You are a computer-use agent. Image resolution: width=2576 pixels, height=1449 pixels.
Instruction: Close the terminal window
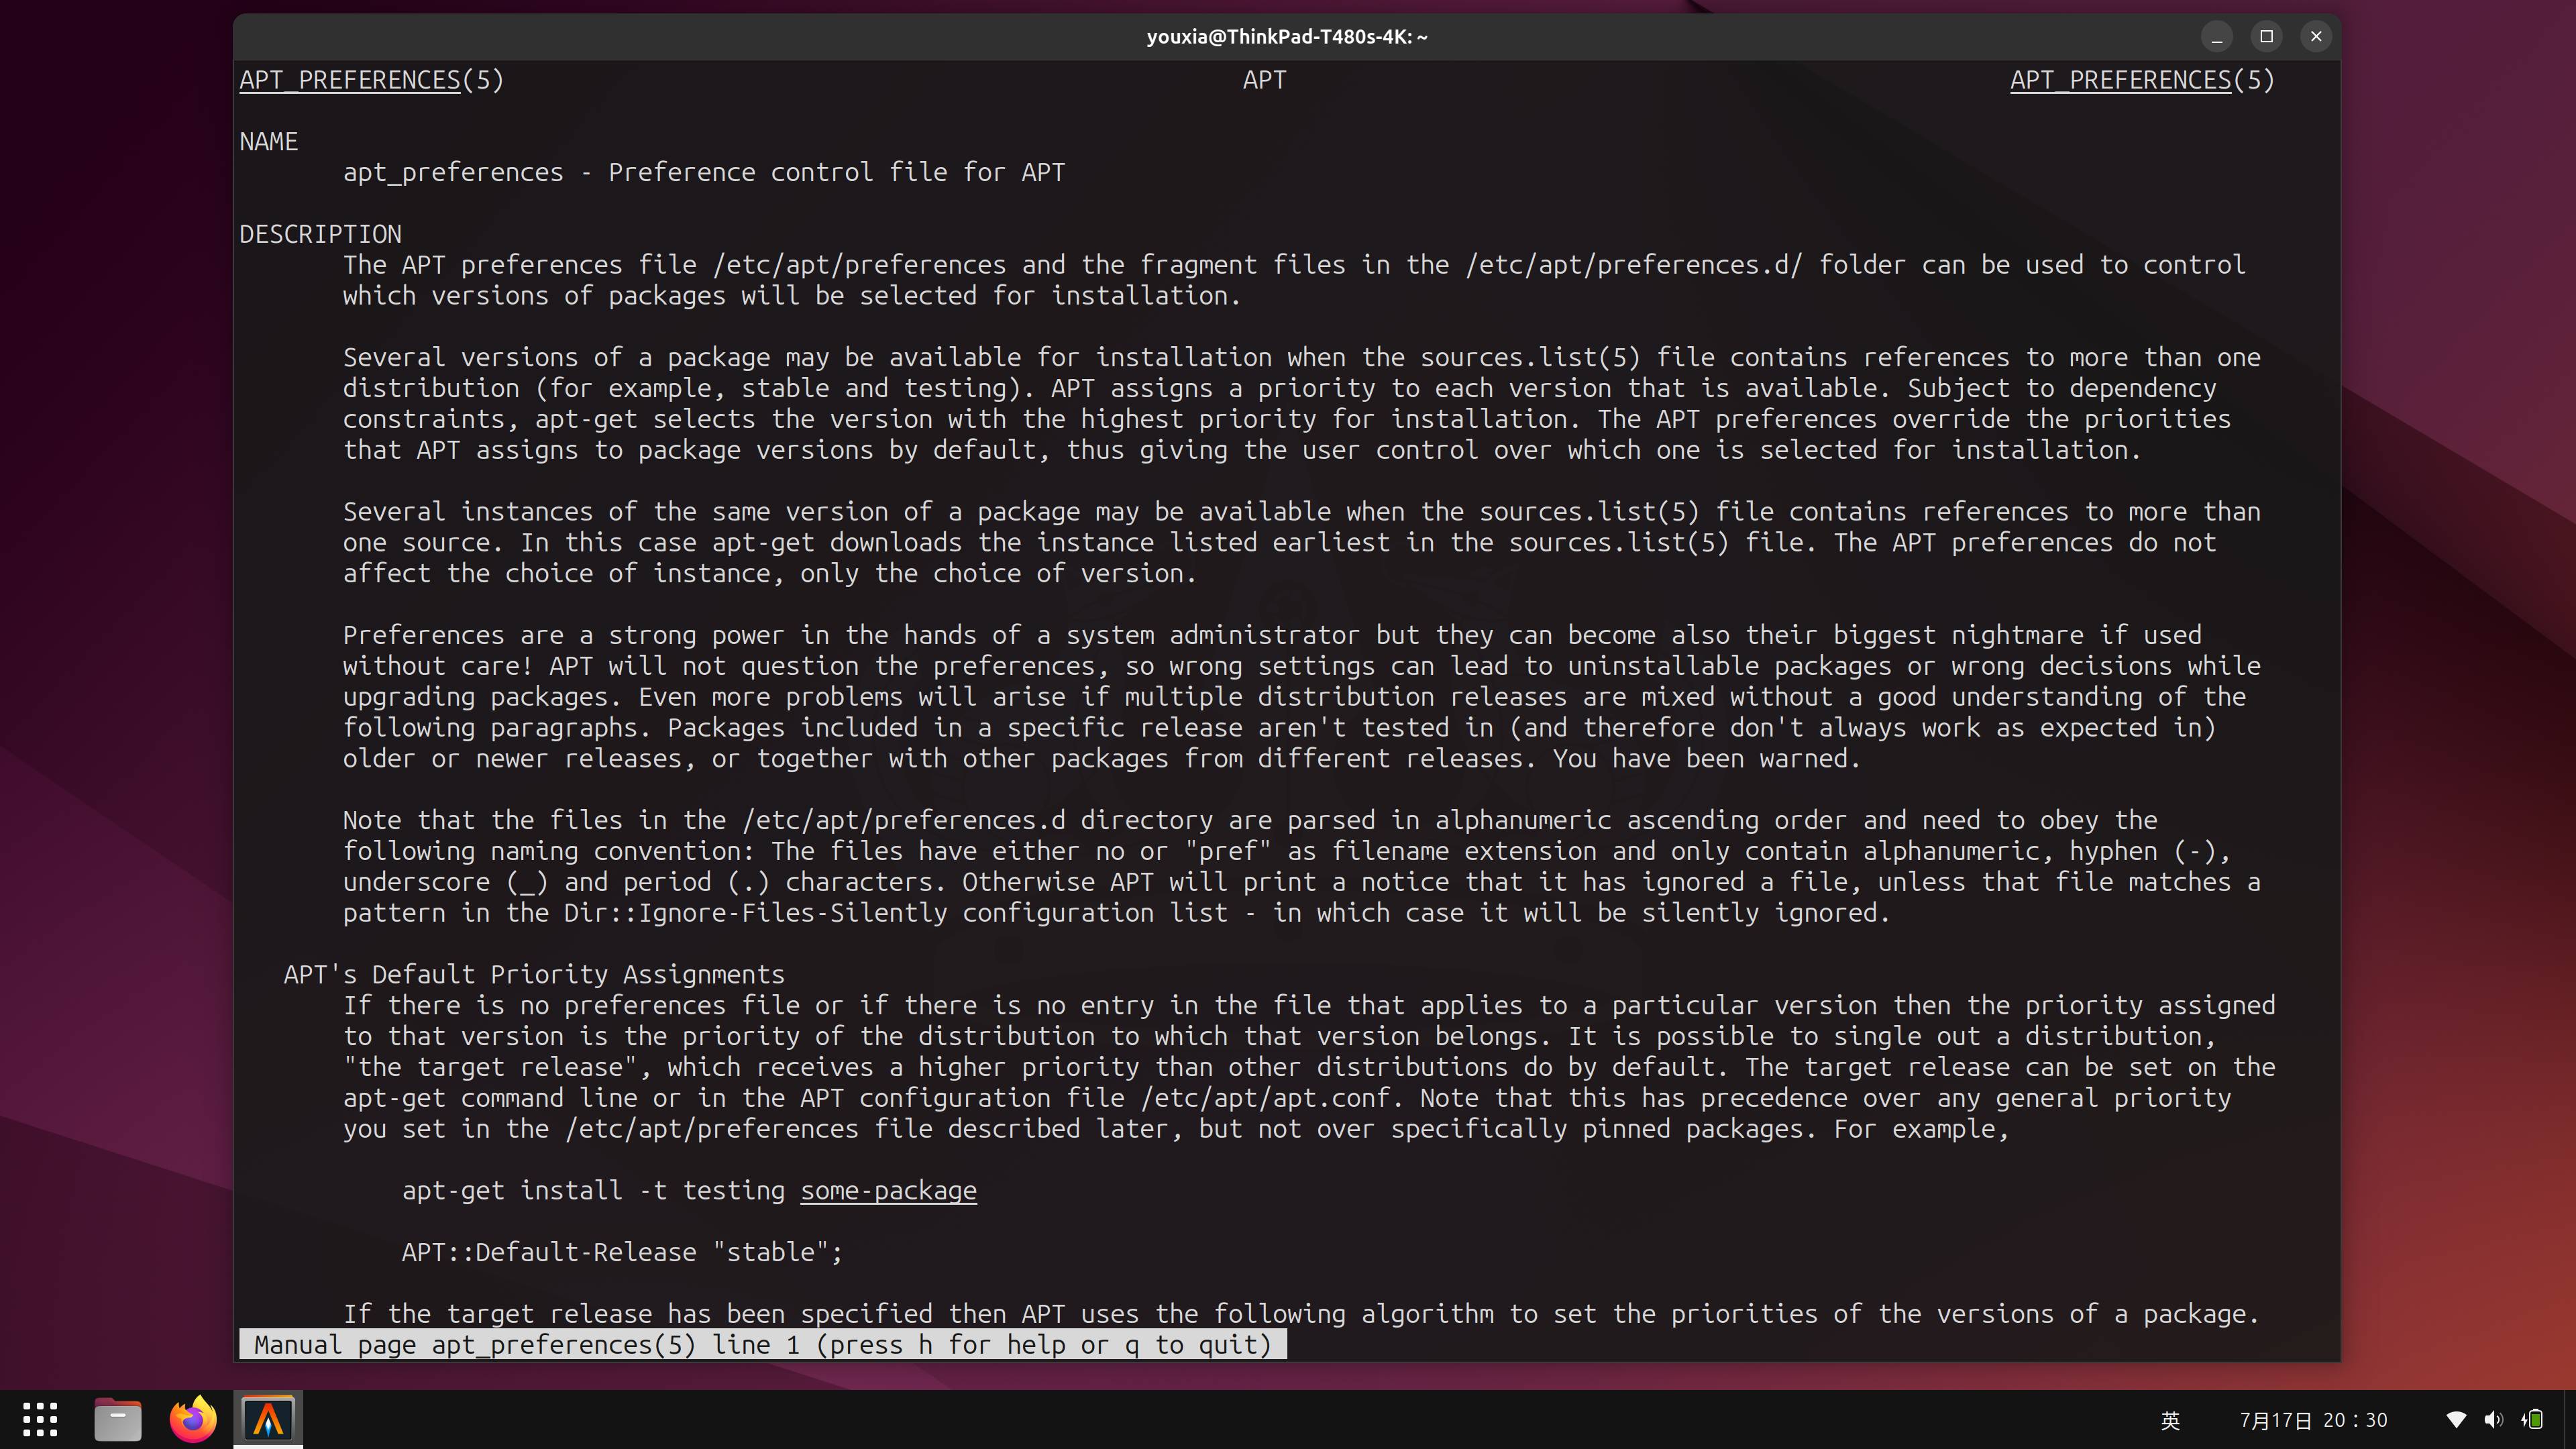click(x=2316, y=37)
